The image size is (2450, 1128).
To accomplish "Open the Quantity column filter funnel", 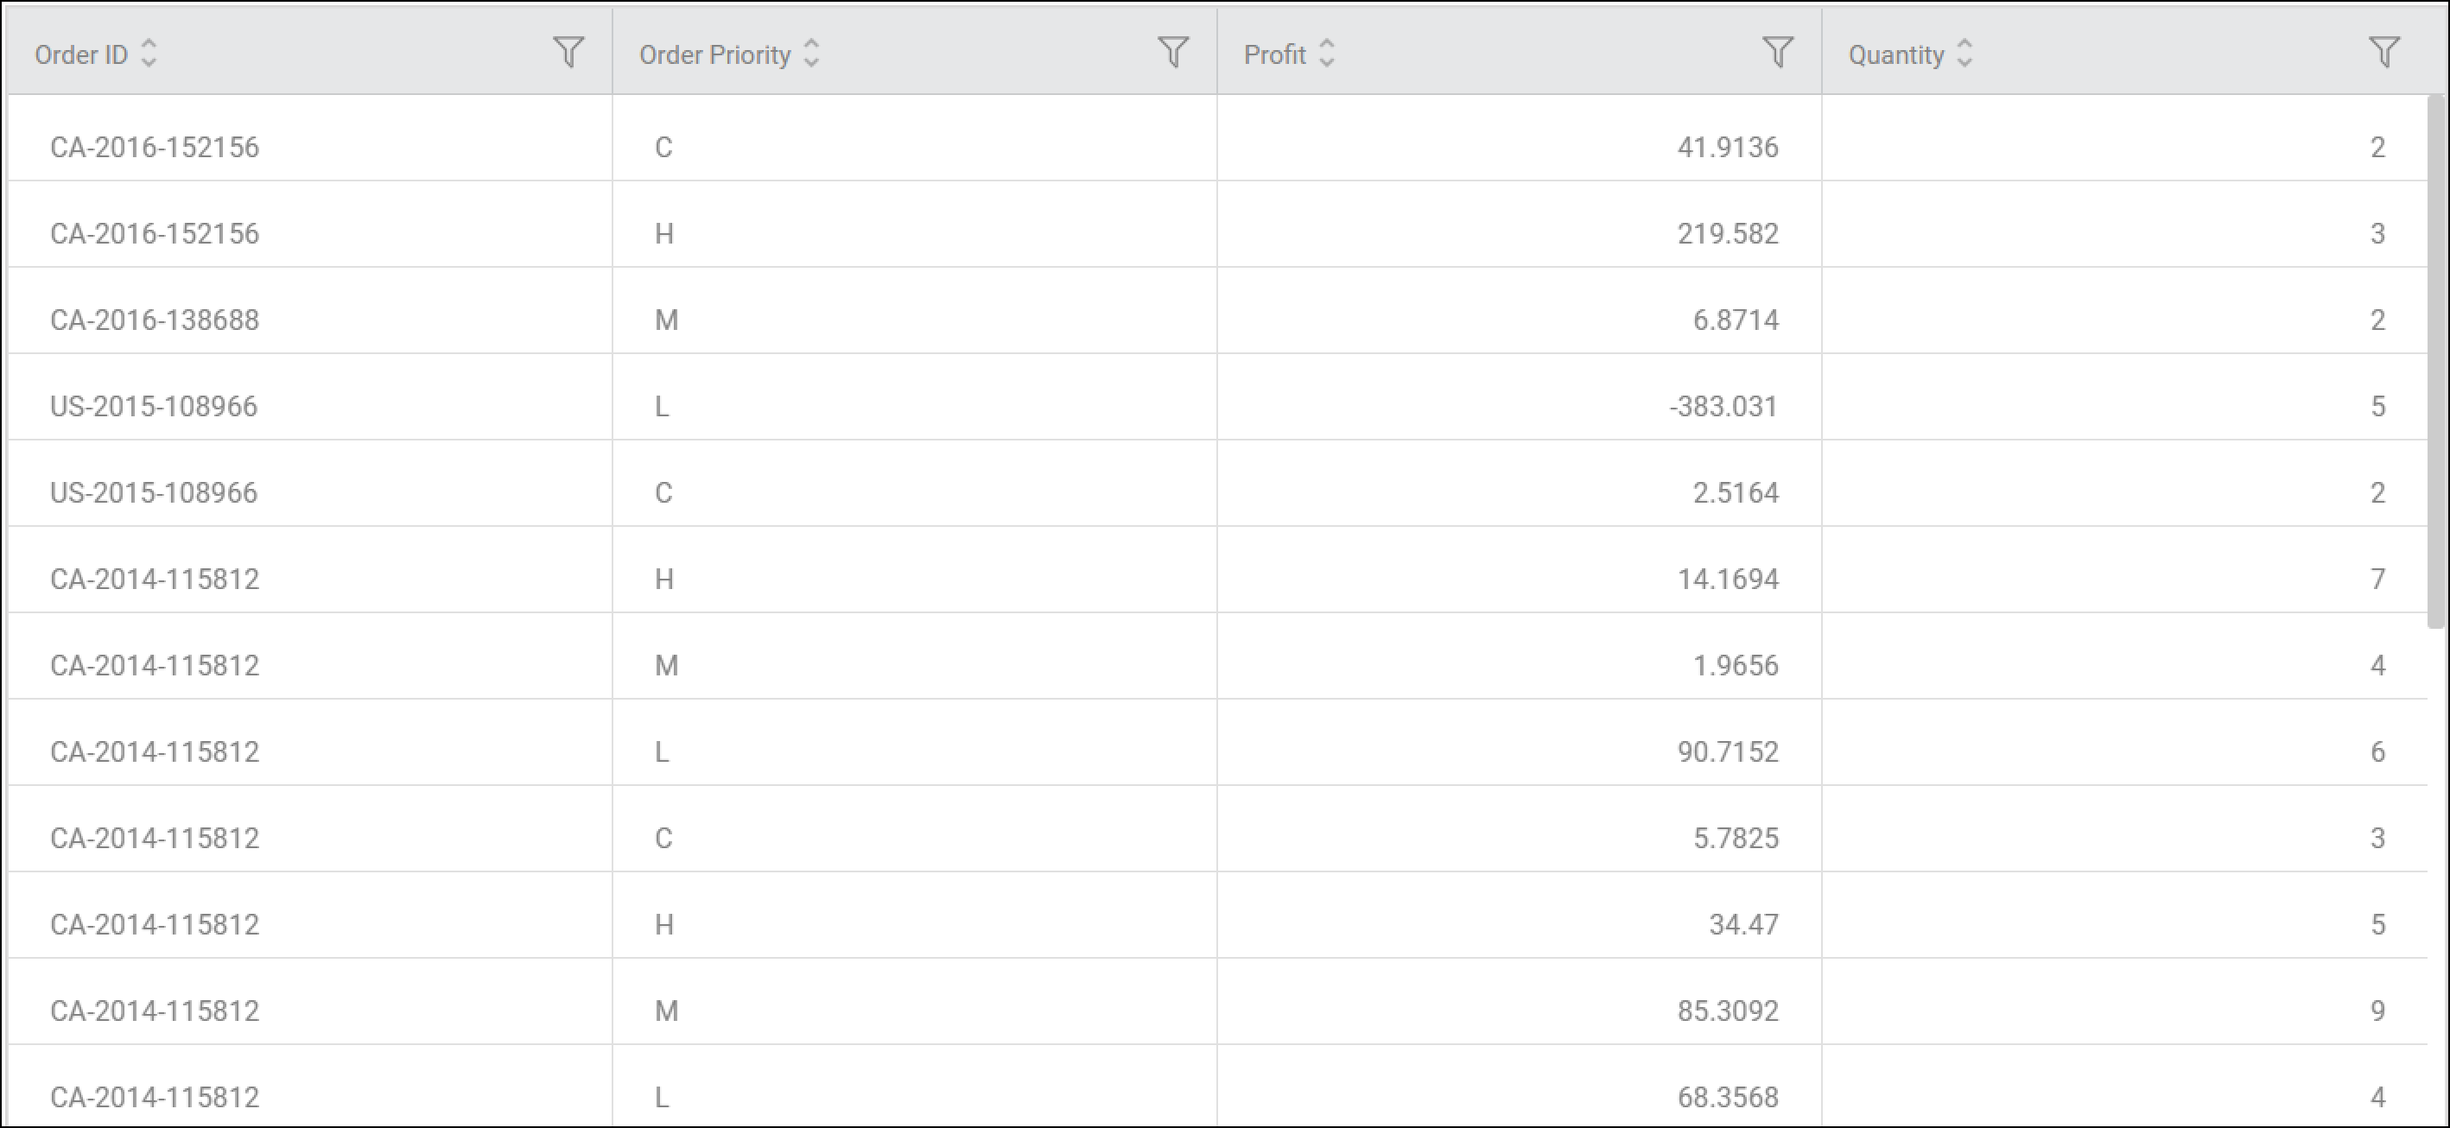I will pyautogui.click(x=2383, y=53).
